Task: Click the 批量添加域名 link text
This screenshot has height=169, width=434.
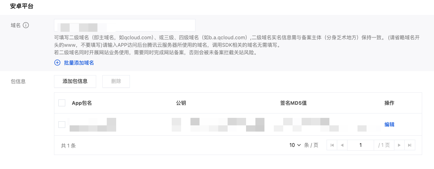Action: [79, 63]
